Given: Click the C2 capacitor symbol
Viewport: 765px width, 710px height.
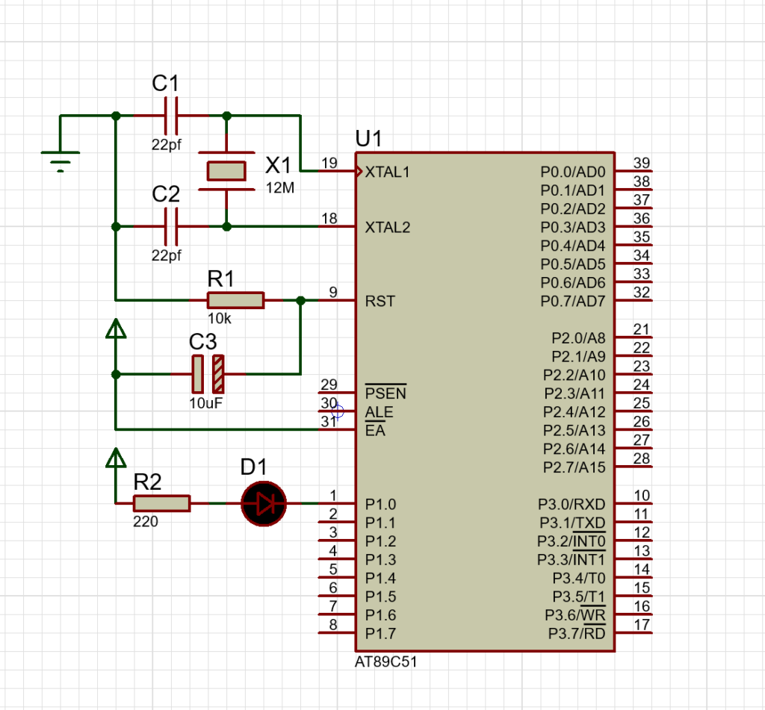Looking at the screenshot, I should point(171,226).
